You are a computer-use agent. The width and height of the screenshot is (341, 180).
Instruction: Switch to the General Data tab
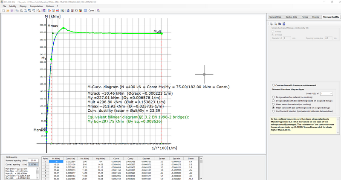[275, 17]
